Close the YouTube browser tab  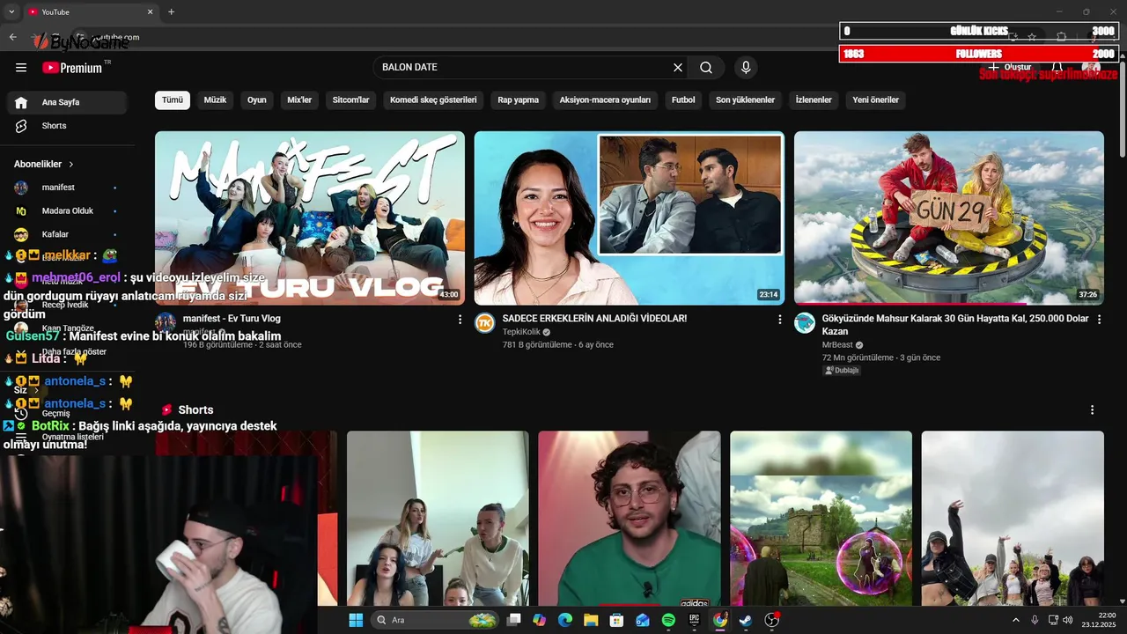[150, 11]
